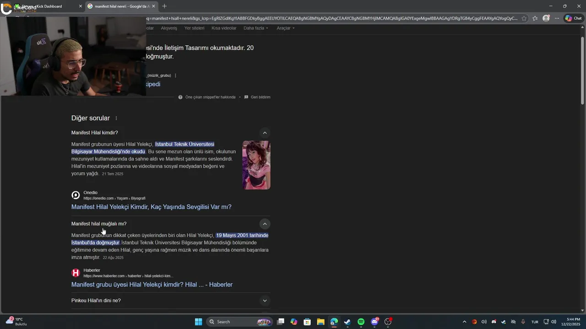Viewport: 586px width, 329px height.
Task: Expand the Araçlar dropdown
Action: [286, 28]
